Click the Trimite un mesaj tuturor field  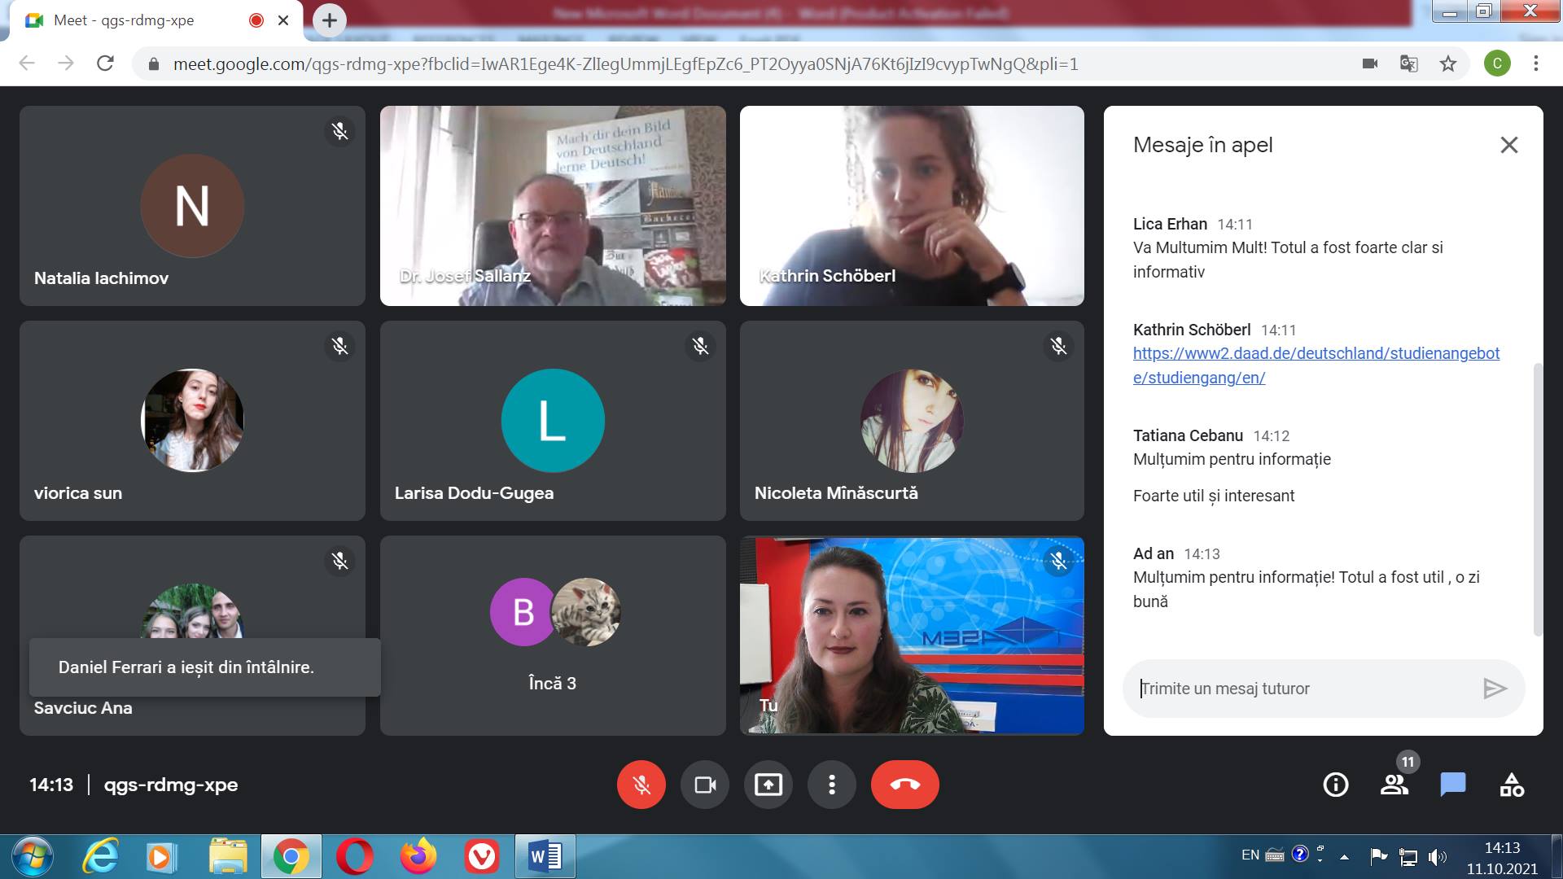pyautogui.click(x=1302, y=689)
